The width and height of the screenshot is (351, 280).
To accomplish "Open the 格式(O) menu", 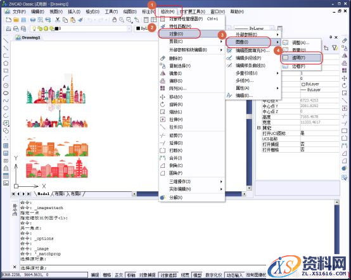I will pos(93,11).
